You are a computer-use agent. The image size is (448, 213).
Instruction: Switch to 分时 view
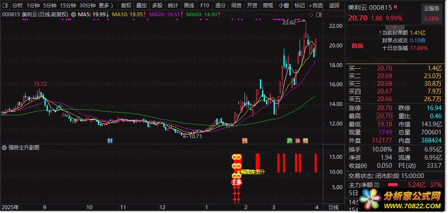pos(18,6)
